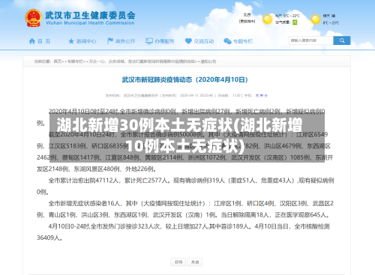The image size is (375, 275).
Task: Click the paragraph starting 4月10日0-24时
Action: tap(183, 232)
